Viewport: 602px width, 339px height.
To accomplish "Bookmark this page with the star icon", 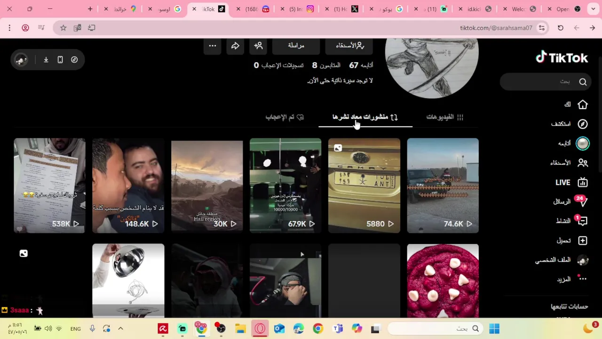I will (x=63, y=28).
